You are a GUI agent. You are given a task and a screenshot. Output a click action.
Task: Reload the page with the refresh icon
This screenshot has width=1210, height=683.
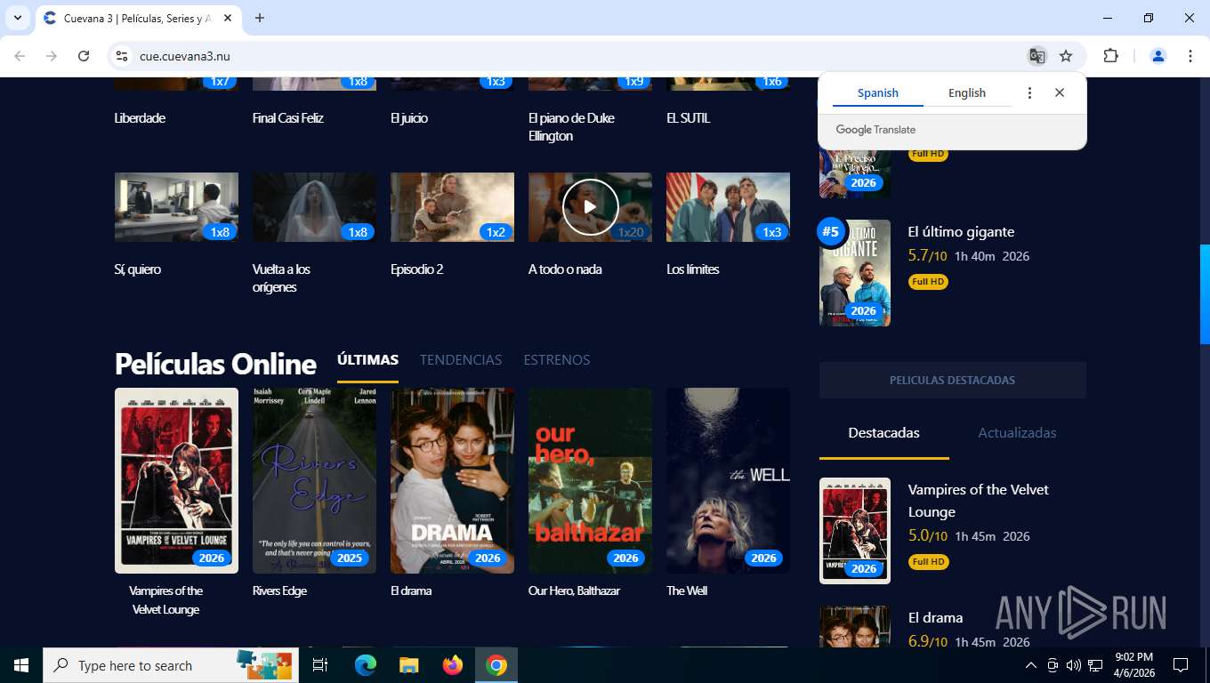click(x=84, y=56)
